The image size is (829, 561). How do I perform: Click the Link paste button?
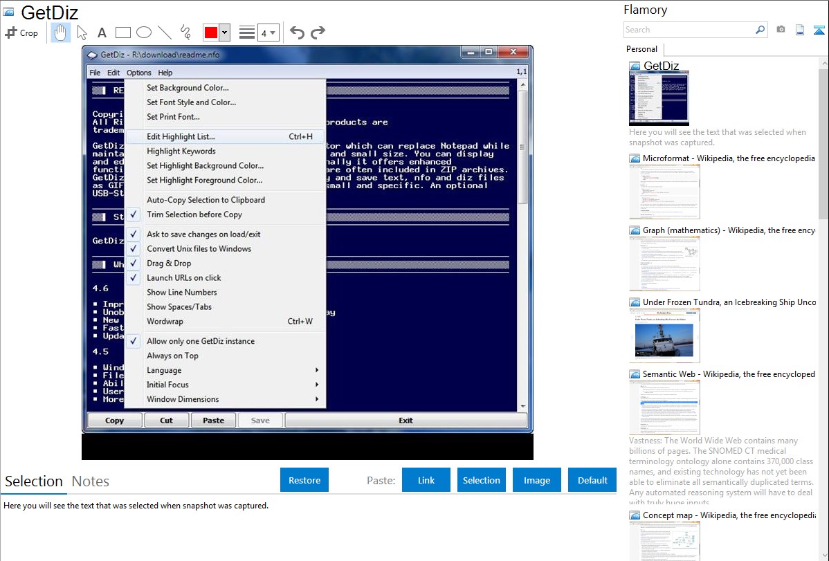(426, 480)
